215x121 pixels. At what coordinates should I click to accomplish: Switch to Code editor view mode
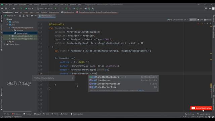pyautogui.click(x=193, y=20)
